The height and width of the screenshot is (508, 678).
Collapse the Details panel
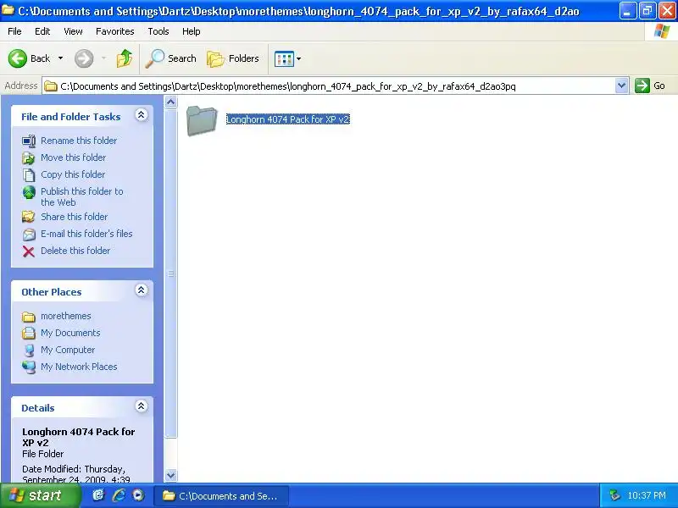tap(141, 406)
